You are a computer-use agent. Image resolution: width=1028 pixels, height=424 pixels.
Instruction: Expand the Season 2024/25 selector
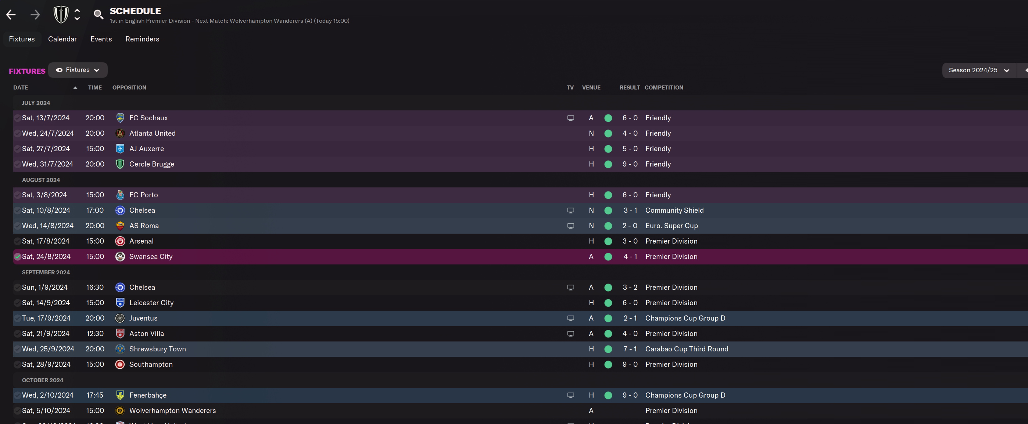point(978,70)
